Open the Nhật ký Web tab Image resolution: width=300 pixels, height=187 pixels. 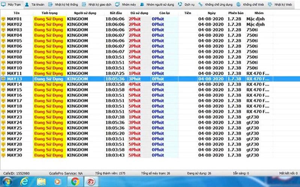[x=280, y=4]
